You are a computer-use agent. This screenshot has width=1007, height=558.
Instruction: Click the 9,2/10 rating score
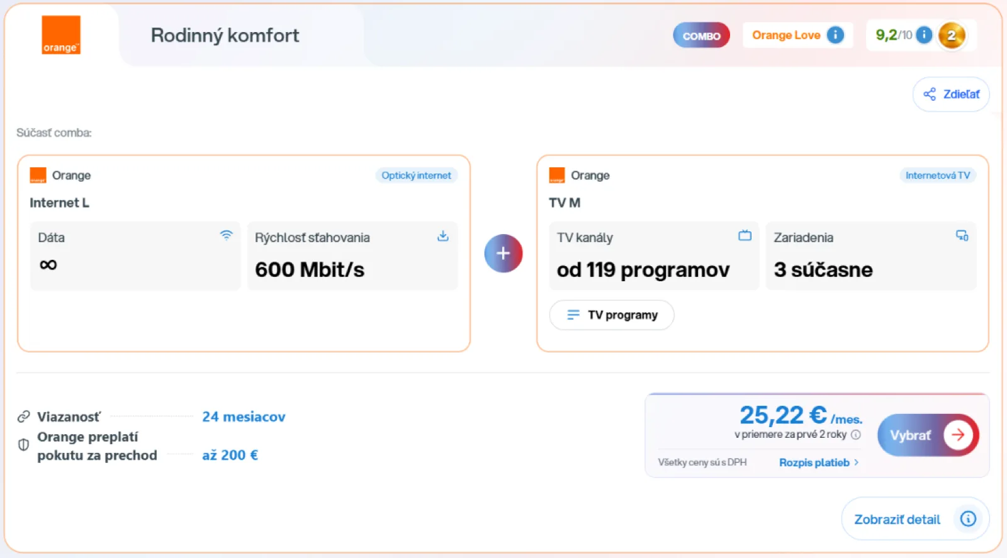coord(894,35)
